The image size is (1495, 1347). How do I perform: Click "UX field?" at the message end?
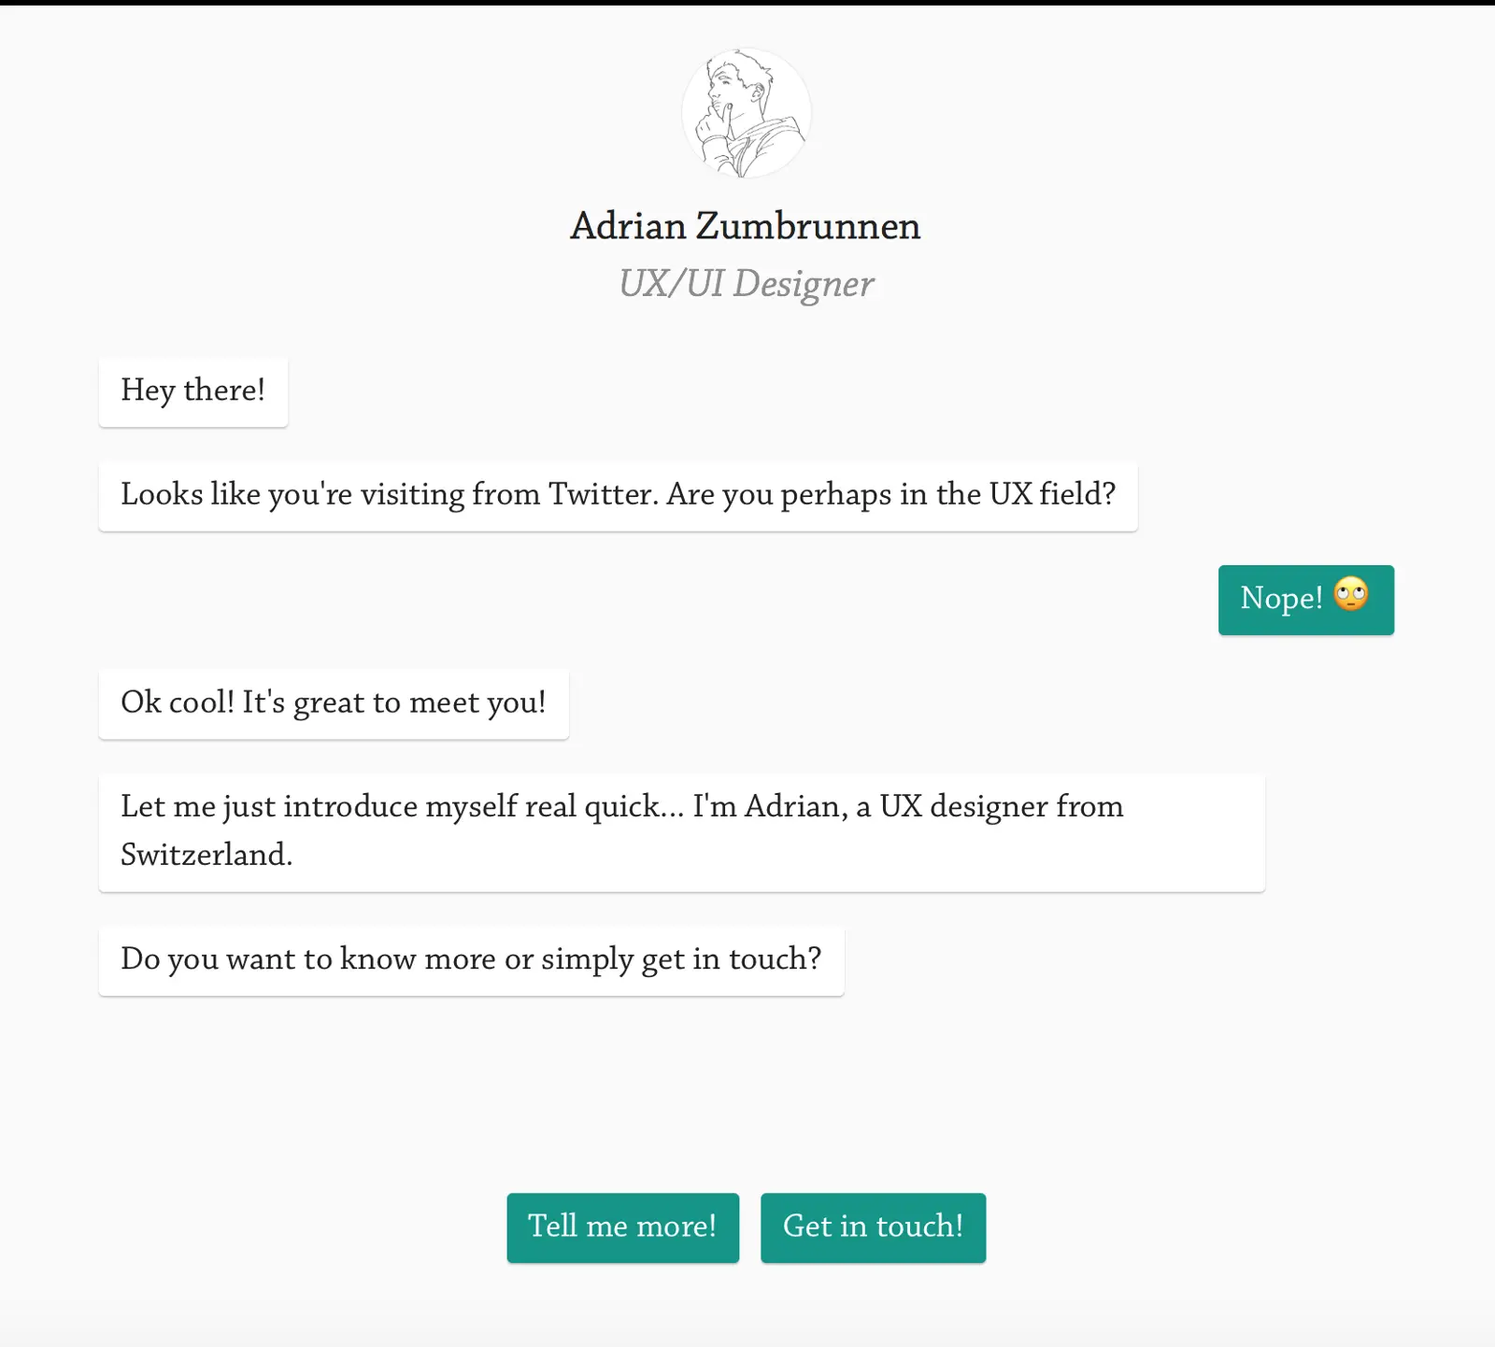pos(1052,494)
